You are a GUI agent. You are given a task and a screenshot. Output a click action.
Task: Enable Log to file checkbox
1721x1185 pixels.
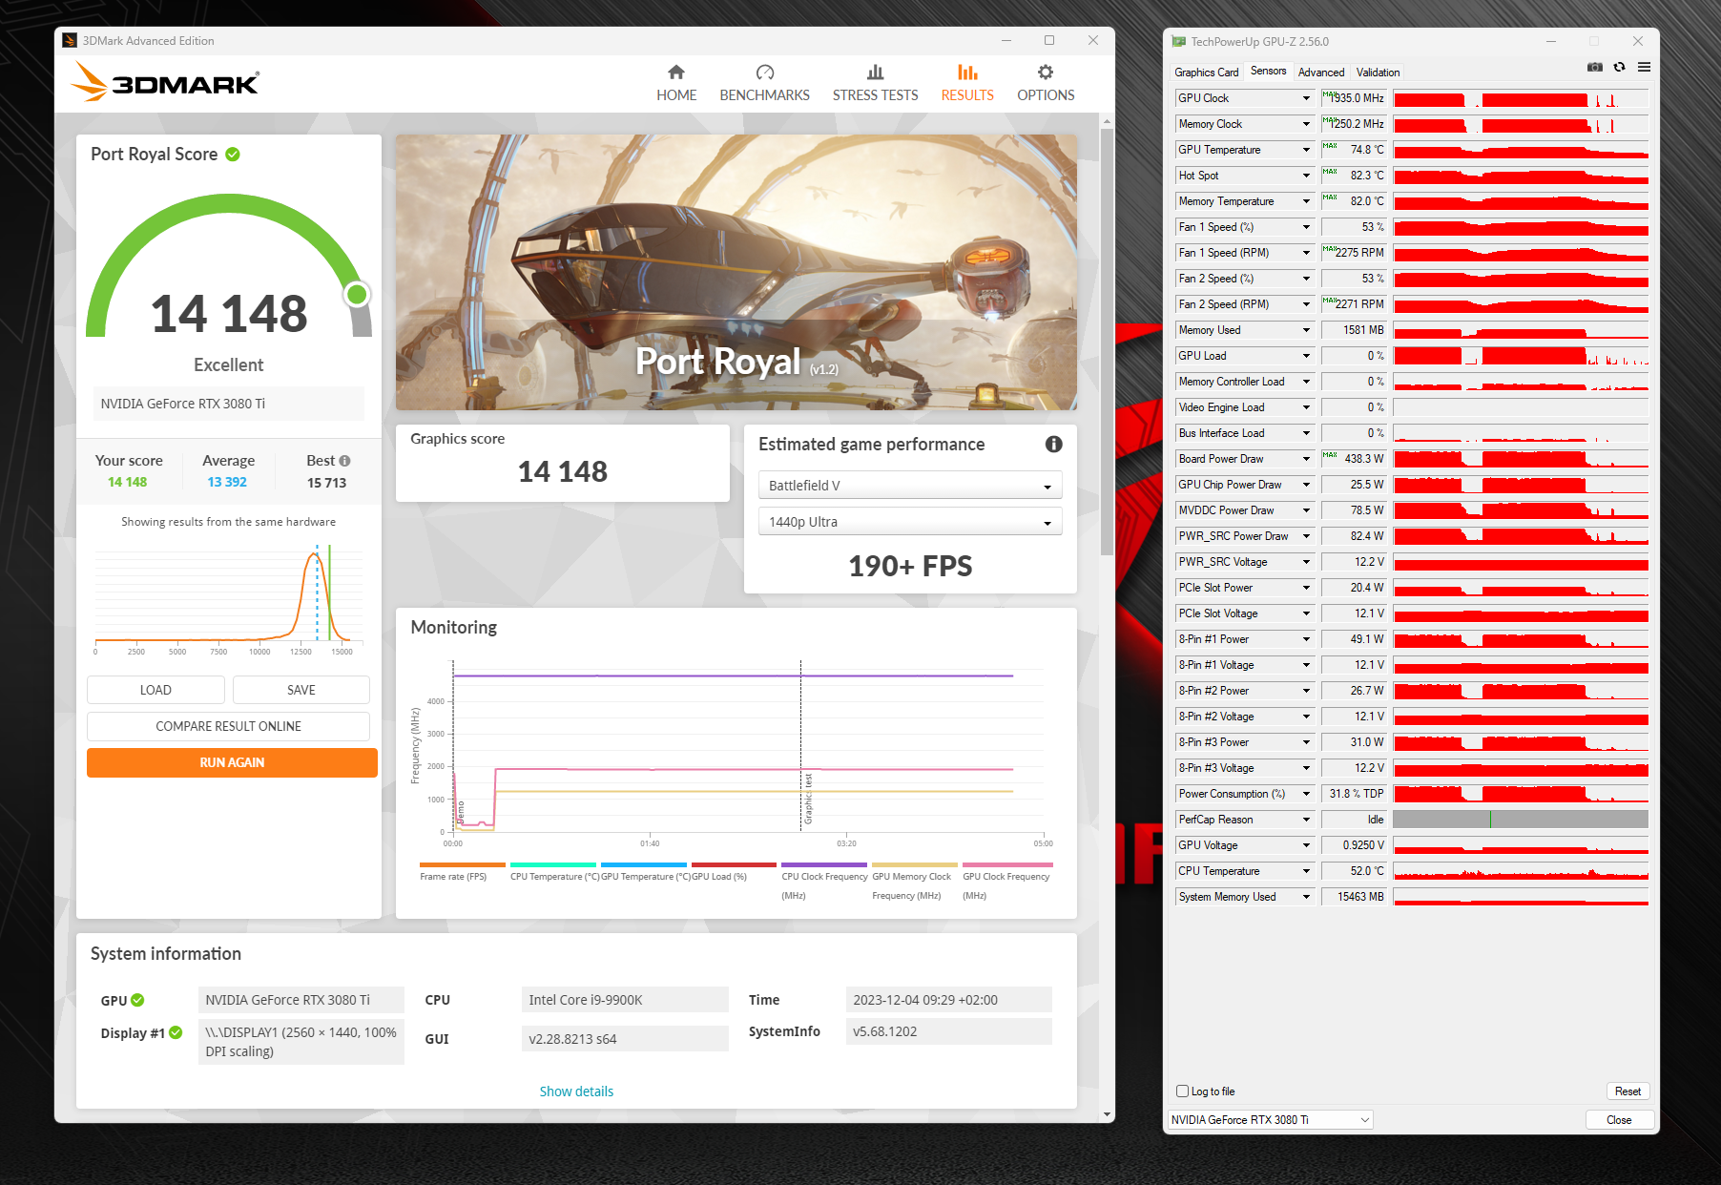pyautogui.click(x=1183, y=1091)
